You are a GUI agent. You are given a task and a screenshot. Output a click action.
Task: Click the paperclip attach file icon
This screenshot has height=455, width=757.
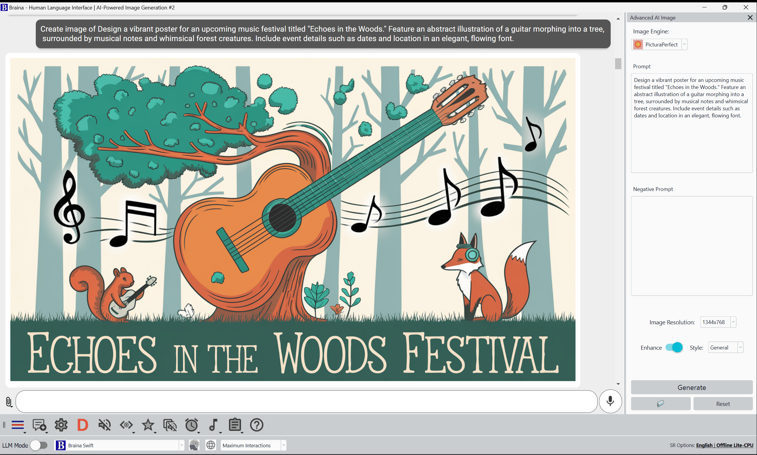click(x=9, y=402)
